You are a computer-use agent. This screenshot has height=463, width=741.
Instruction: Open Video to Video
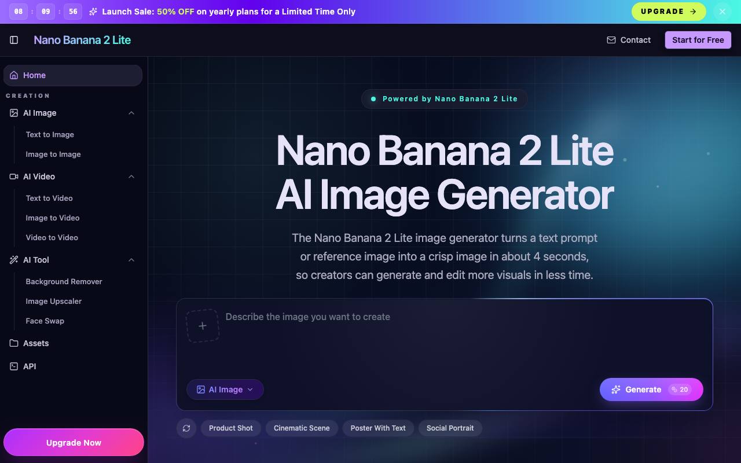coord(52,237)
